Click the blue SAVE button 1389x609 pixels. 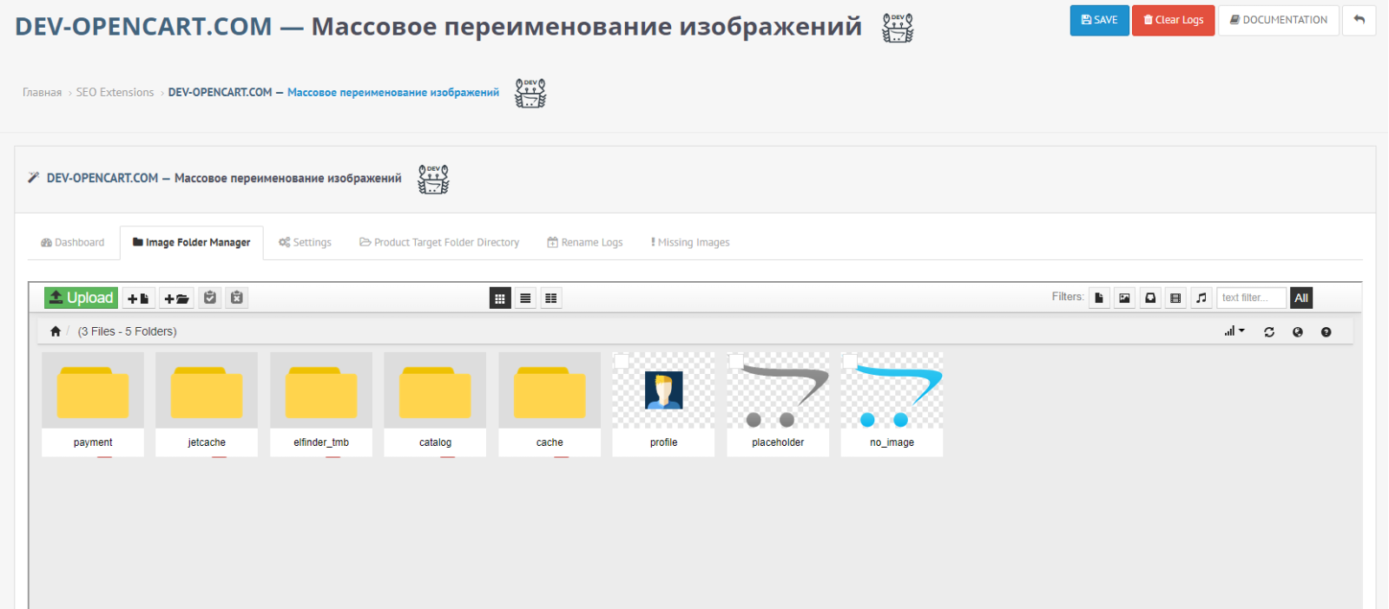coord(1099,20)
